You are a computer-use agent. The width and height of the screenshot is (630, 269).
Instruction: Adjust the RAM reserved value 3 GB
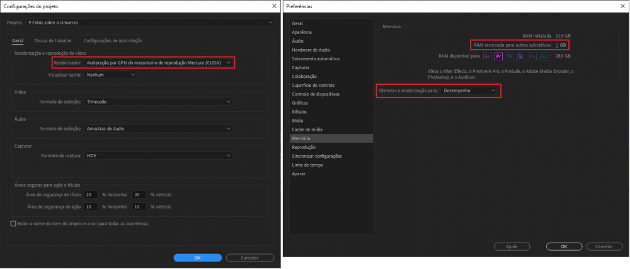coord(558,45)
